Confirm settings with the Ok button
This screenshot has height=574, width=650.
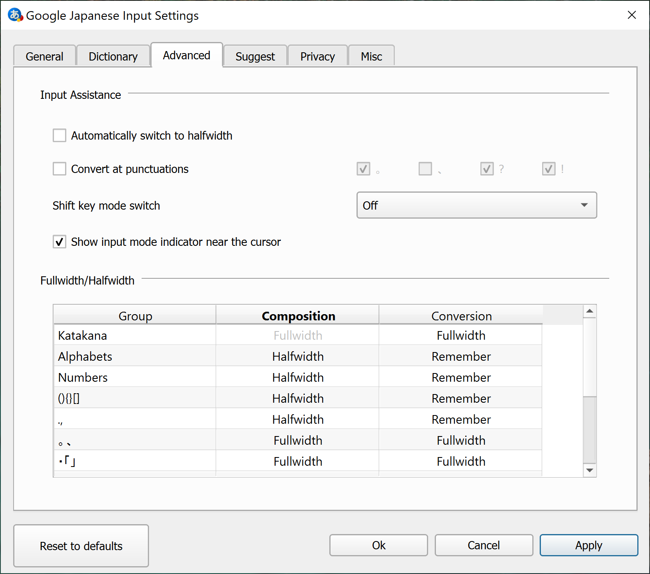[x=378, y=545]
